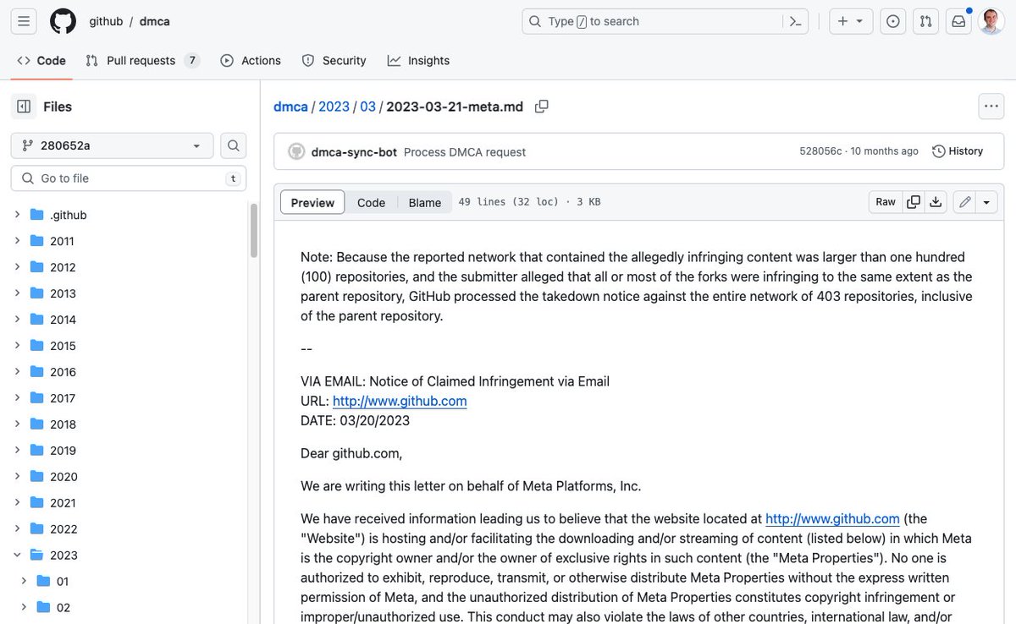Open the 2012 folder
This screenshot has height=624, width=1016.
[x=63, y=267]
